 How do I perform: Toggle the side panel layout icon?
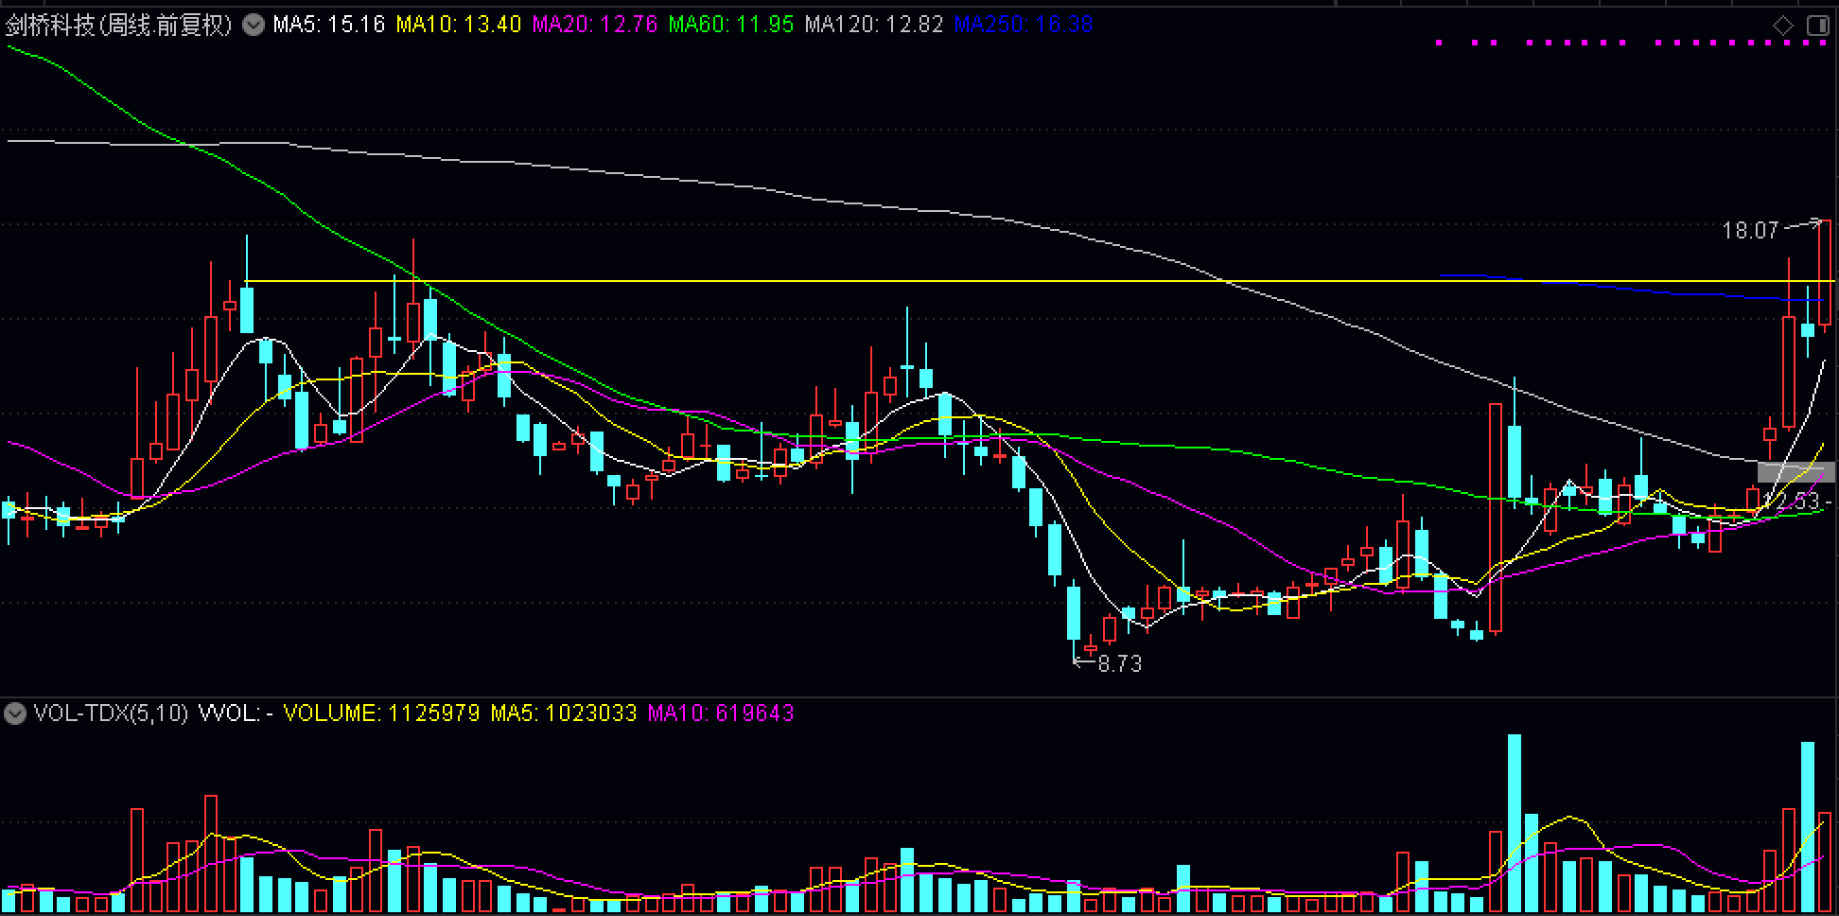(1817, 26)
